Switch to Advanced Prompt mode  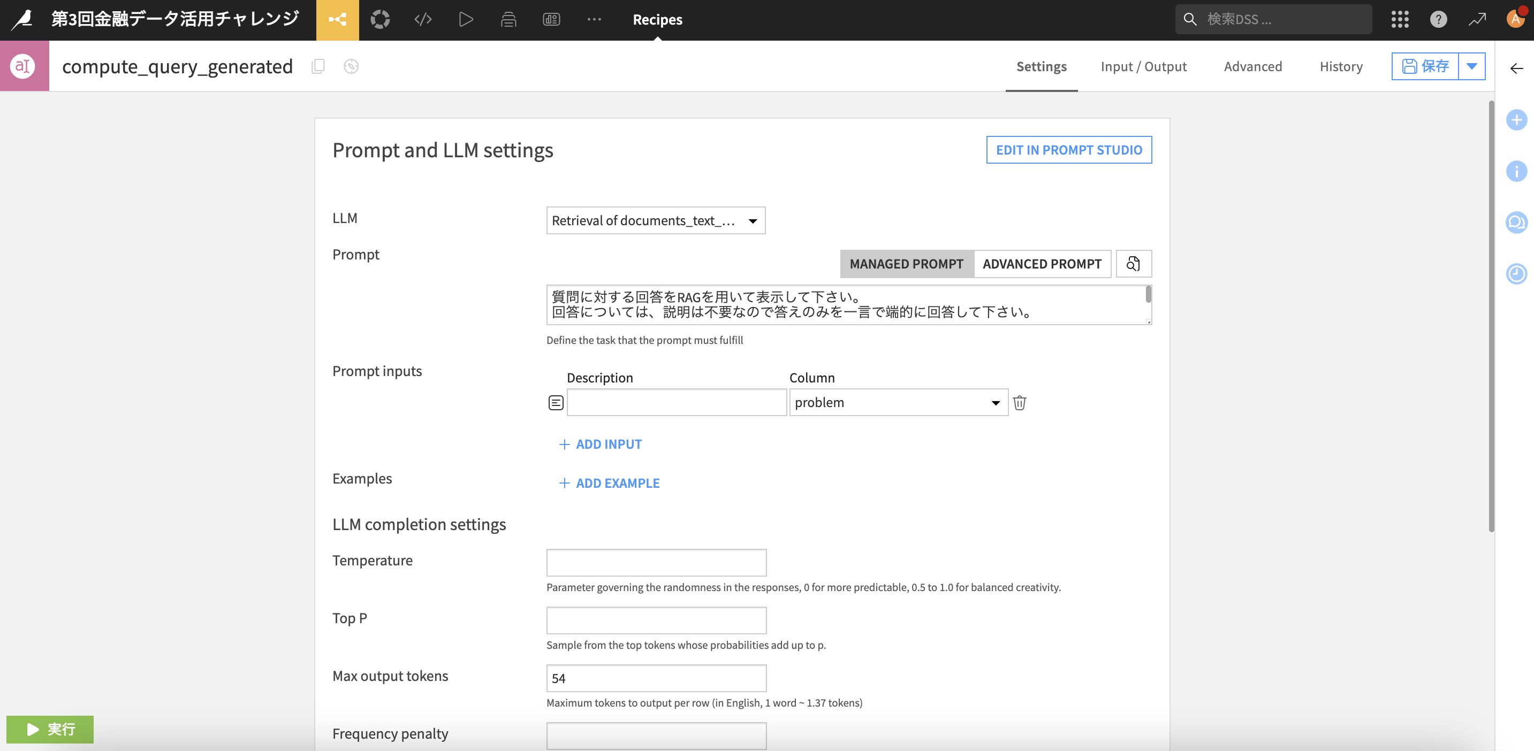click(x=1042, y=264)
